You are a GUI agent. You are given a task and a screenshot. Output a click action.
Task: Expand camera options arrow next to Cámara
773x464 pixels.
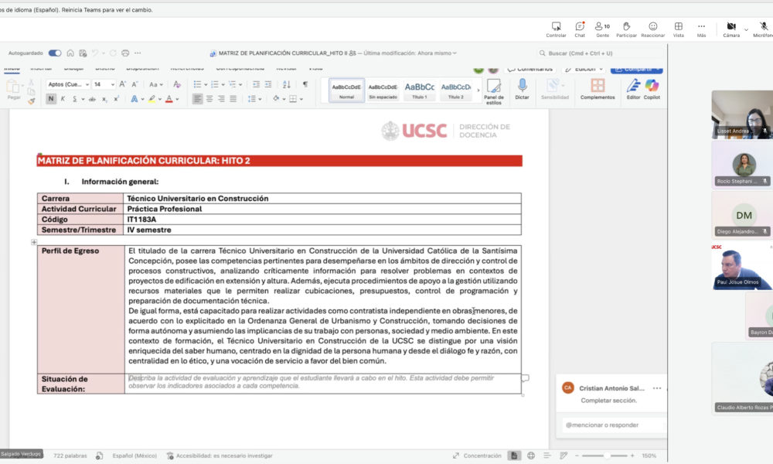tap(746, 29)
